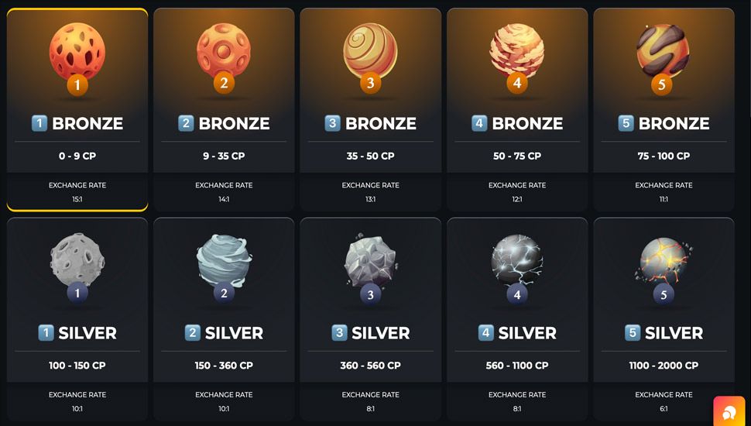Select the 0 - 9 CP range text
Viewport: 751px width, 426px height.
[77, 156]
